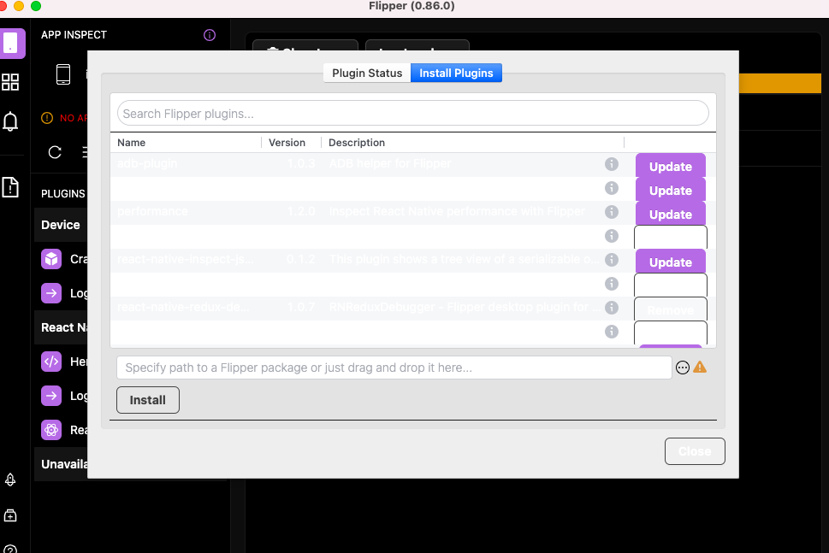Click the Flipper plugins search field
829x553 pixels.
click(412, 112)
